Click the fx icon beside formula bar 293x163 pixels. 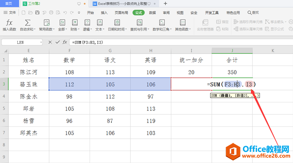coord(65,42)
